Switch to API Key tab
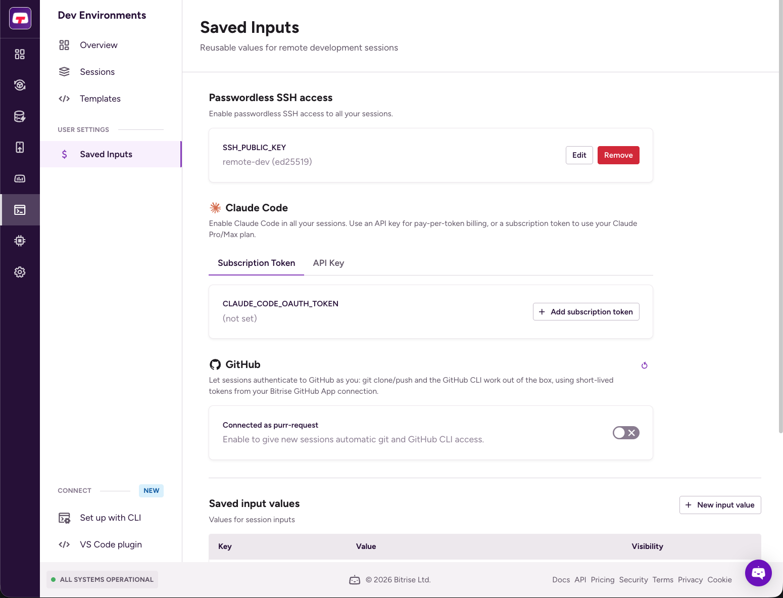 (328, 263)
